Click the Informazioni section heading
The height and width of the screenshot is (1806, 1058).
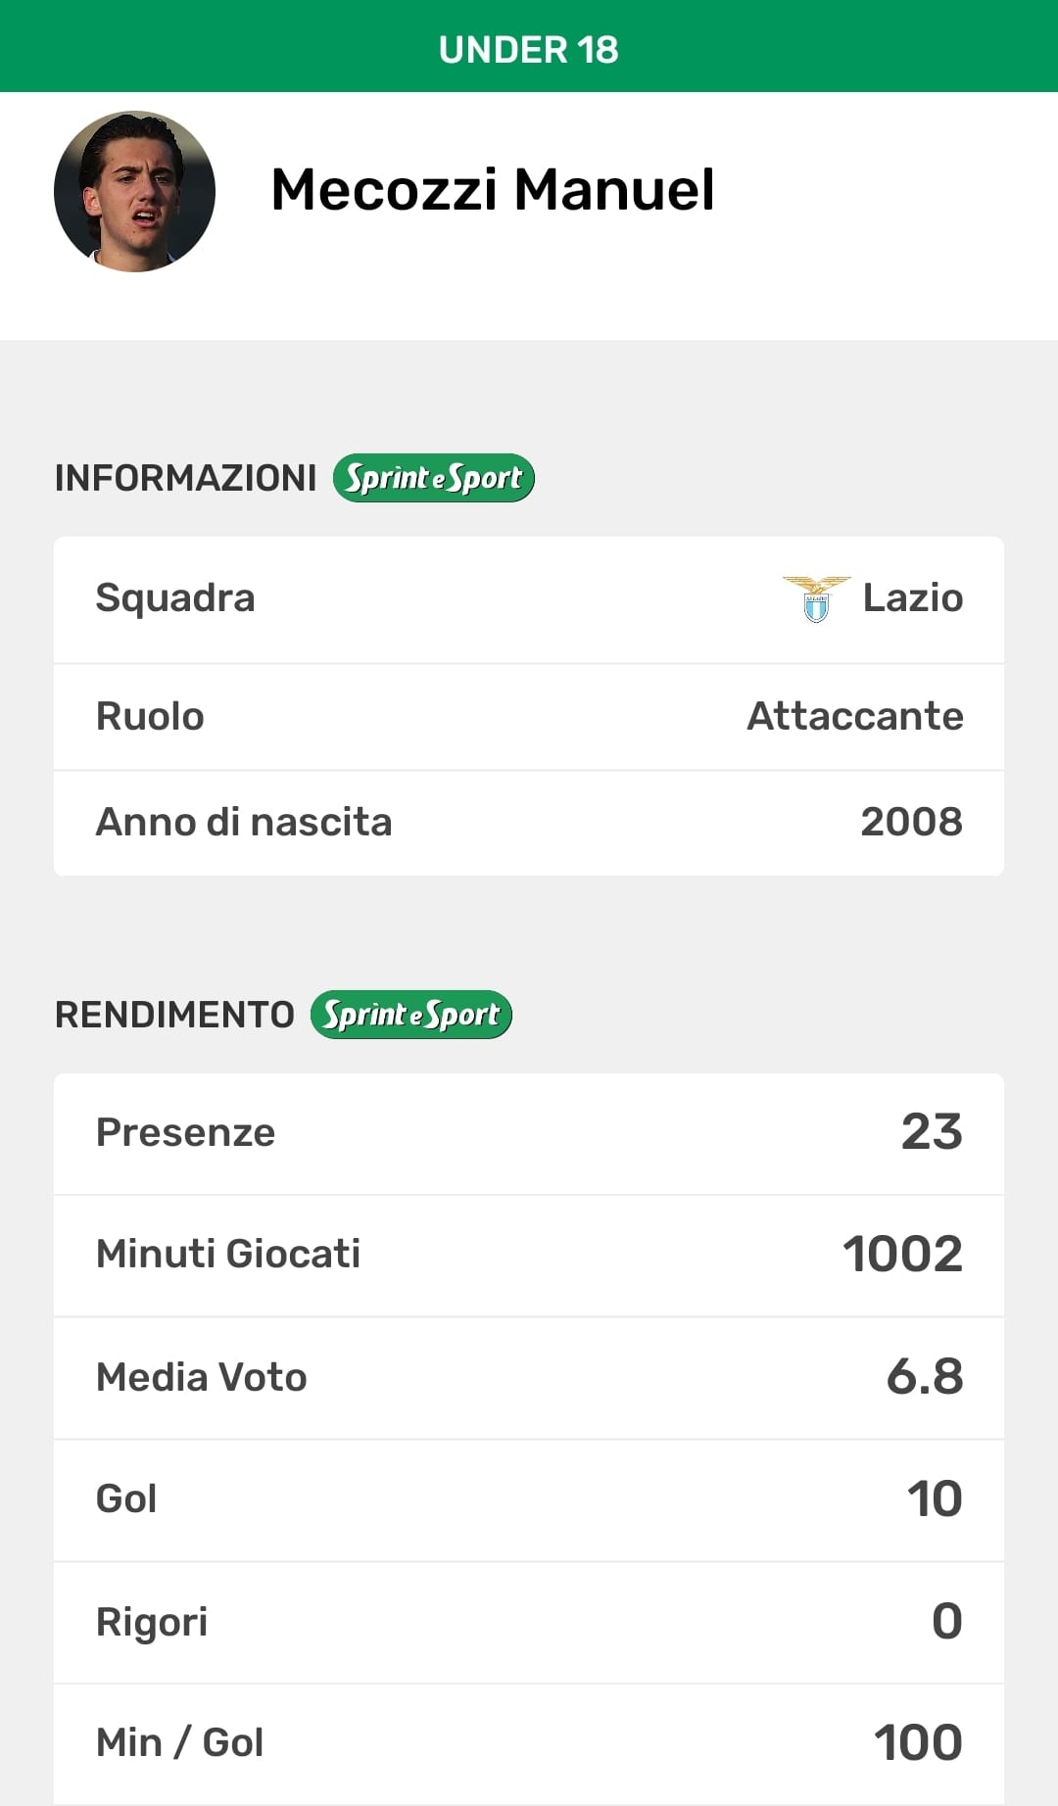coord(185,478)
